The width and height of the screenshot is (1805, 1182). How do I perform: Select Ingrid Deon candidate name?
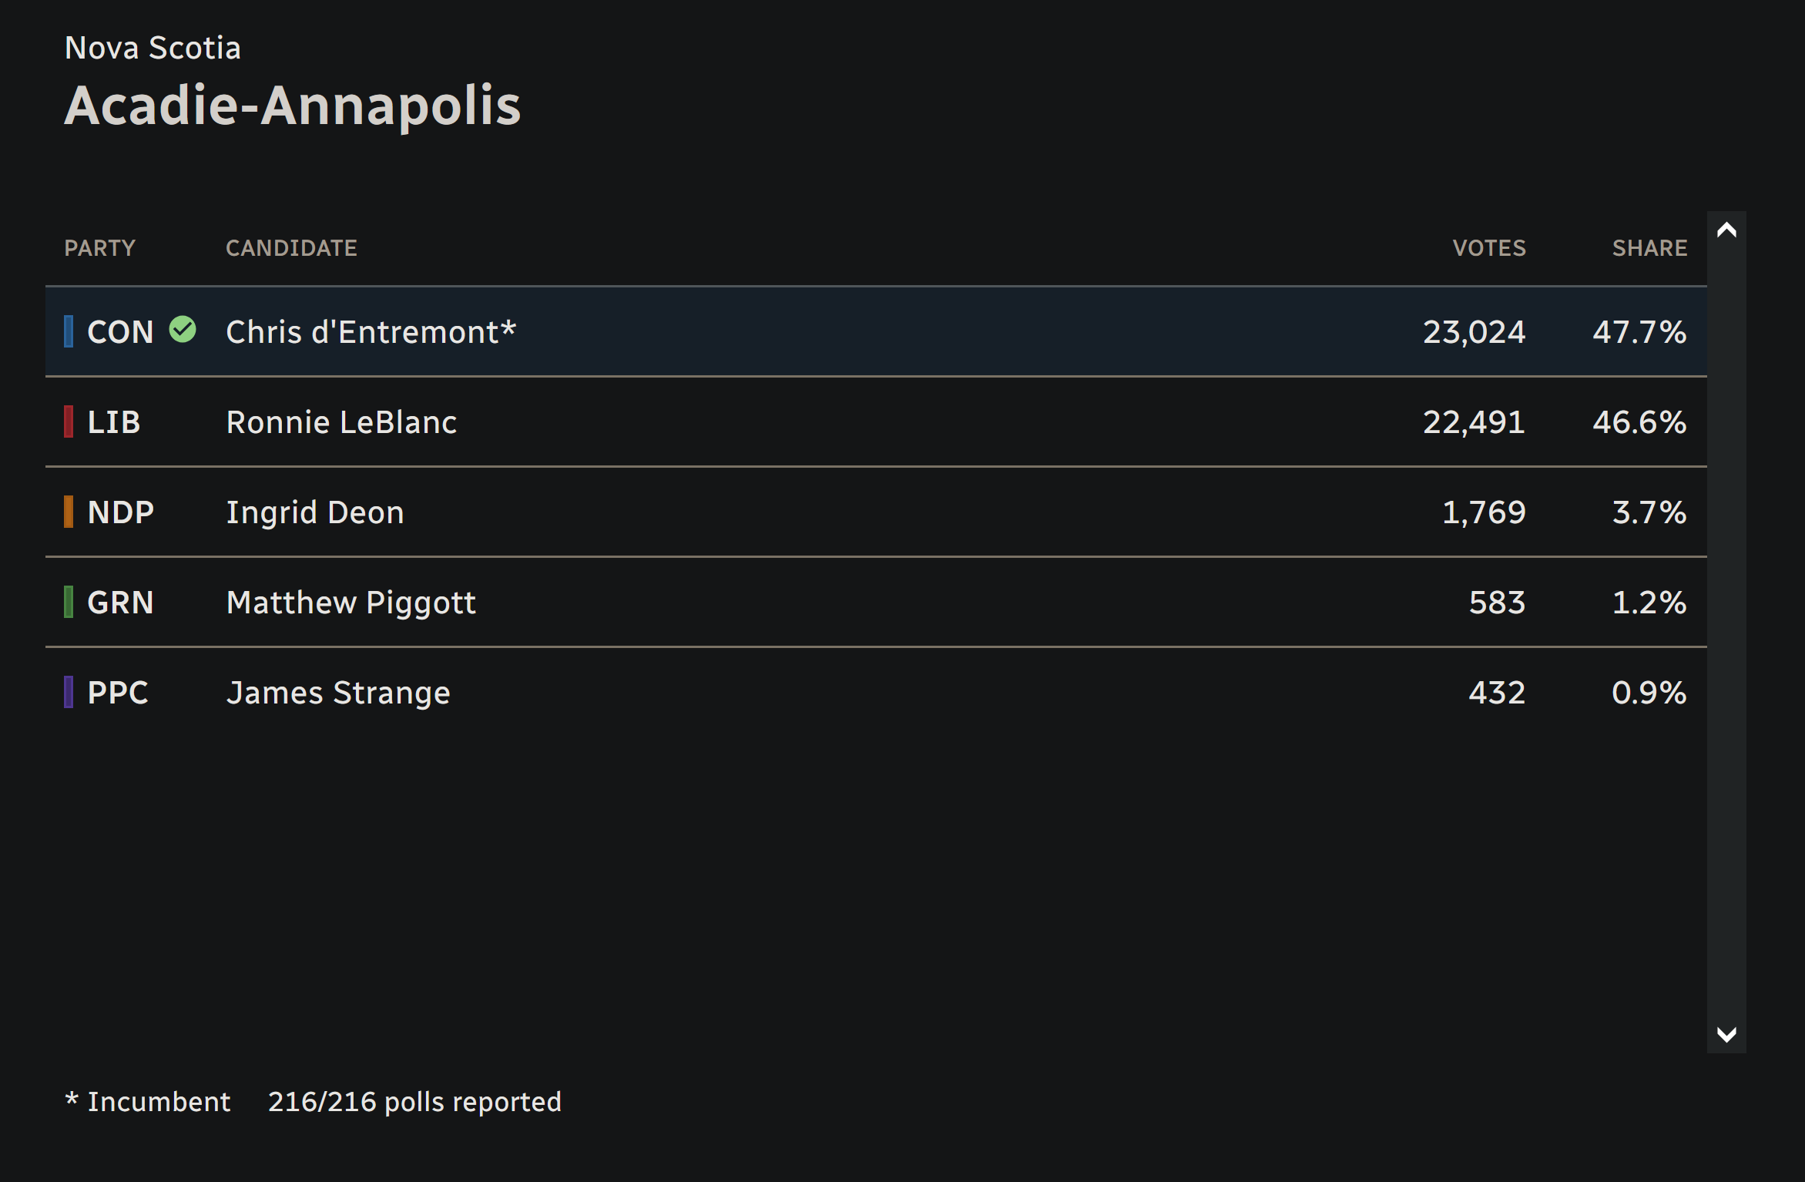click(315, 512)
